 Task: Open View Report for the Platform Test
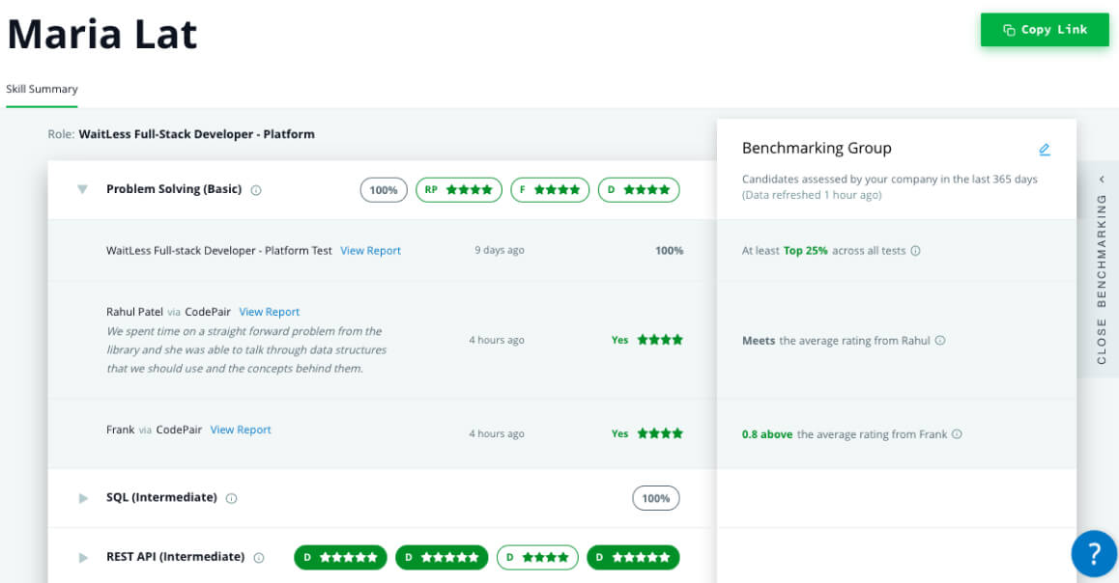click(x=370, y=250)
